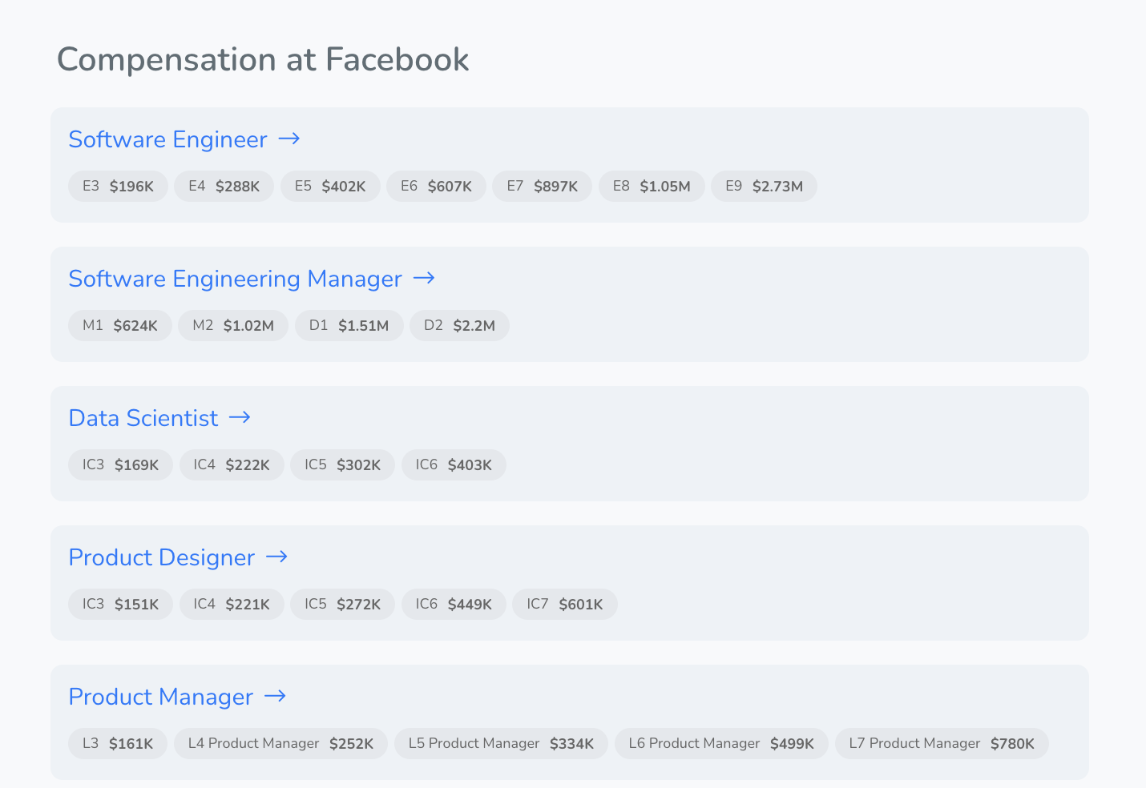Select the E8 $1.05M level chip

pos(652,186)
